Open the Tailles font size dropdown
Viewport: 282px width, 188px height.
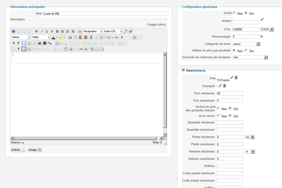point(41,37)
